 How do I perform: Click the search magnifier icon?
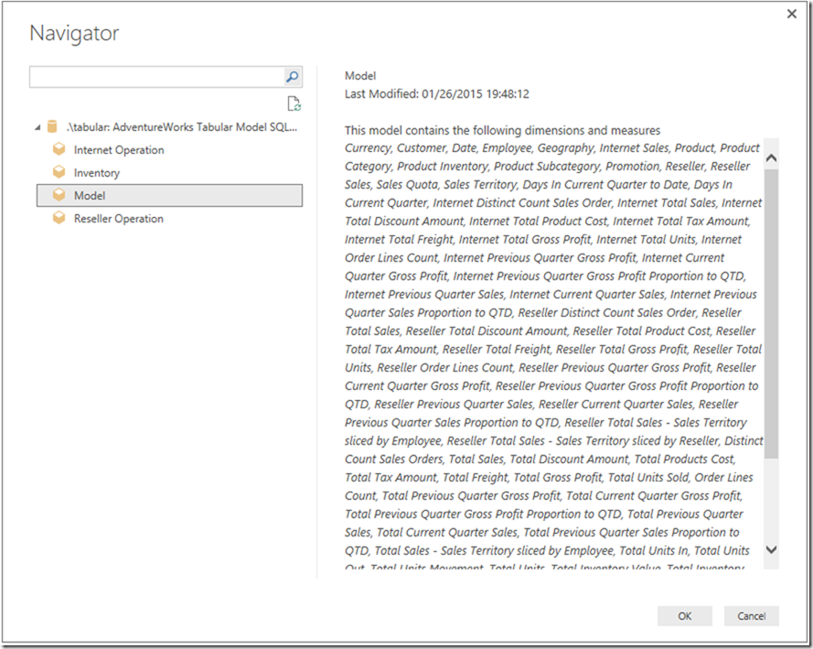click(x=293, y=77)
